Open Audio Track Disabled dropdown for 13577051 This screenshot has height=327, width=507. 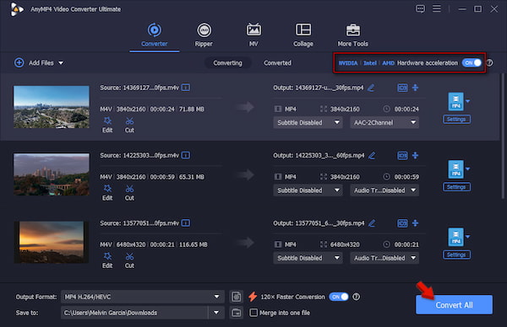tap(384, 258)
